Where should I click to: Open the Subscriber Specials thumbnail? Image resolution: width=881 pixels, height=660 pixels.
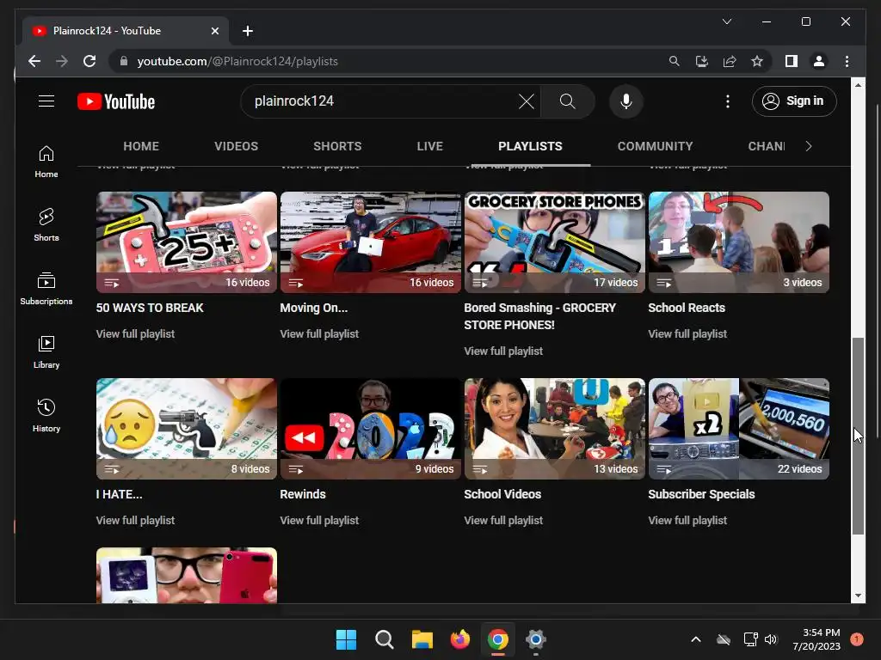coord(739,429)
